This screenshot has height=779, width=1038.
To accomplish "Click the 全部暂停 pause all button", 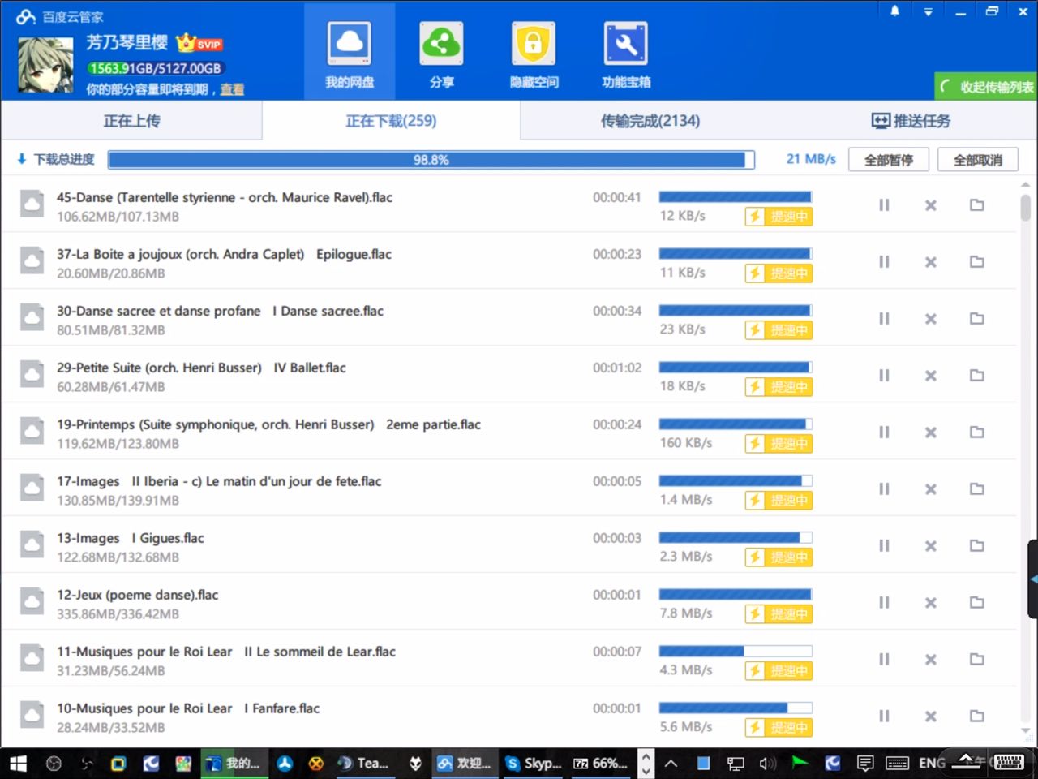I will [x=889, y=160].
